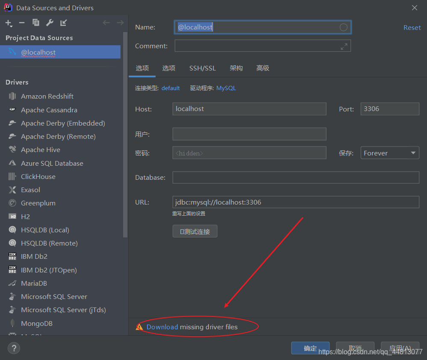Change connection type default link
The width and height of the screenshot is (427, 360).
[x=171, y=88]
